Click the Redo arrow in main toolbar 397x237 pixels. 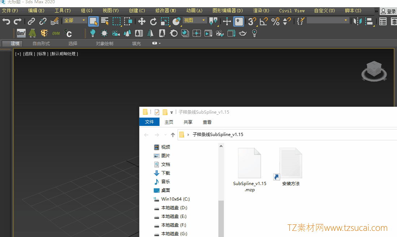17,21
